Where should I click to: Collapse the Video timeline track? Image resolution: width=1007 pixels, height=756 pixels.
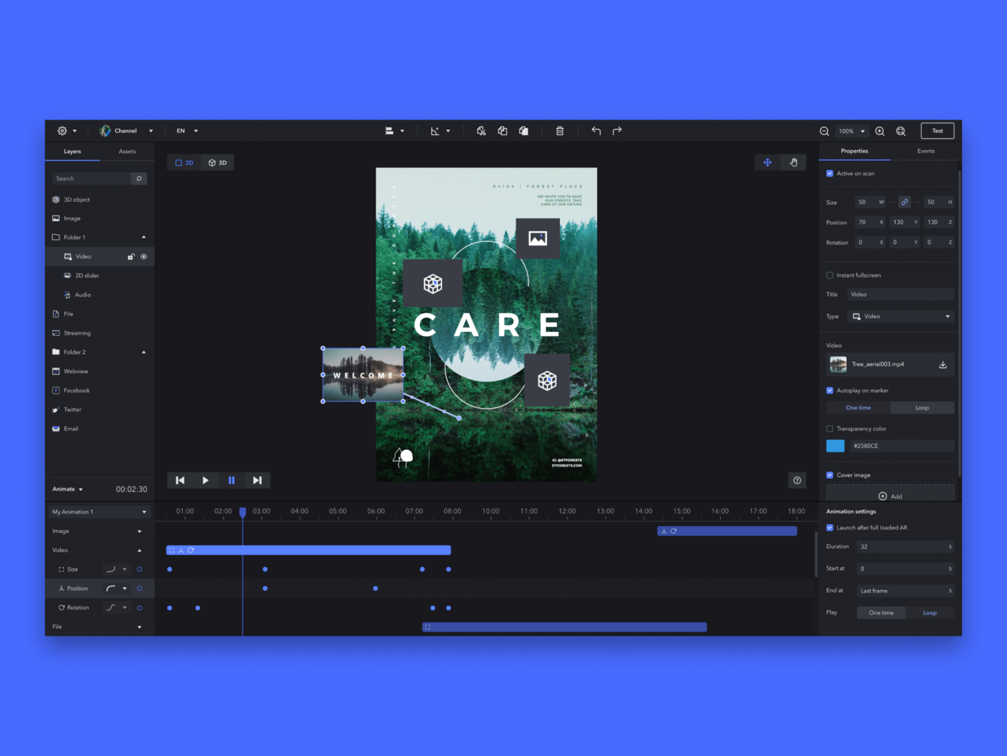pos(139,551)
